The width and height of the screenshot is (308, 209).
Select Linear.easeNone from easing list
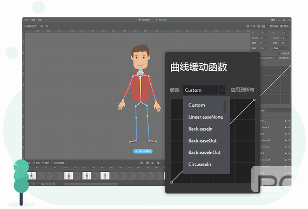coord(205,117)
